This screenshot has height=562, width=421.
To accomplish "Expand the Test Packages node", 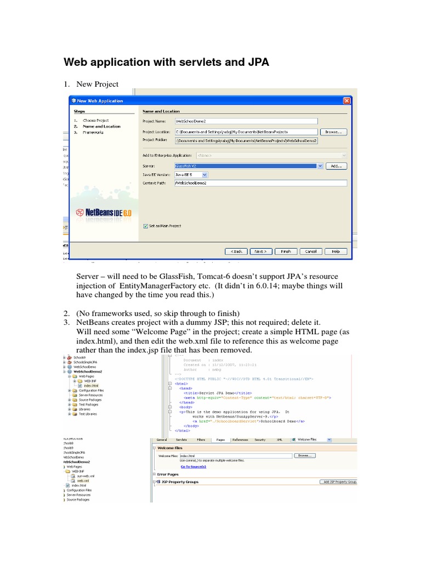I will 70,404.
